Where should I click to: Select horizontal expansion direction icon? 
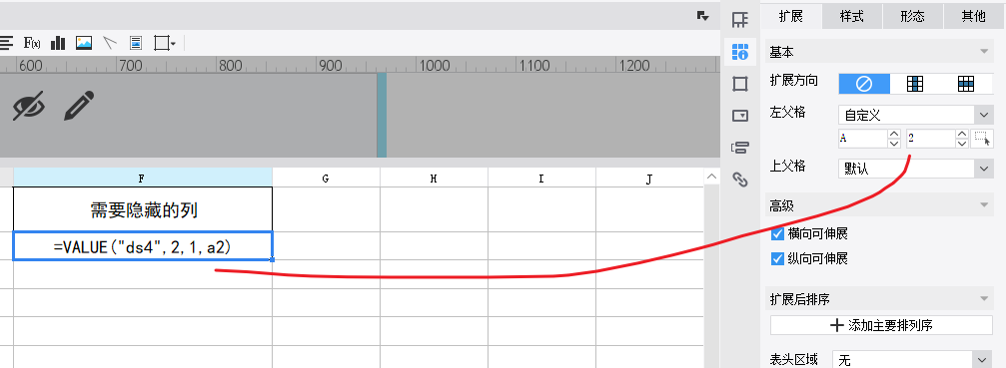pyautogui.click(x=966, y=83)
